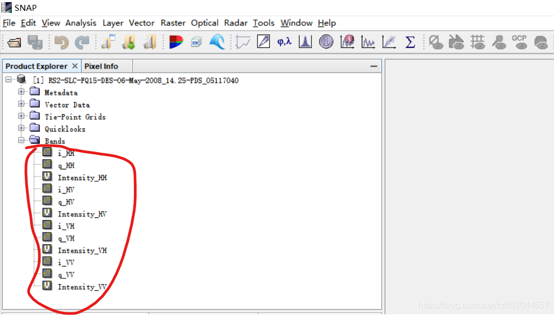Expand the Quicklooks folder
This screenshot has width=554, height=315.
coord(21,128)
